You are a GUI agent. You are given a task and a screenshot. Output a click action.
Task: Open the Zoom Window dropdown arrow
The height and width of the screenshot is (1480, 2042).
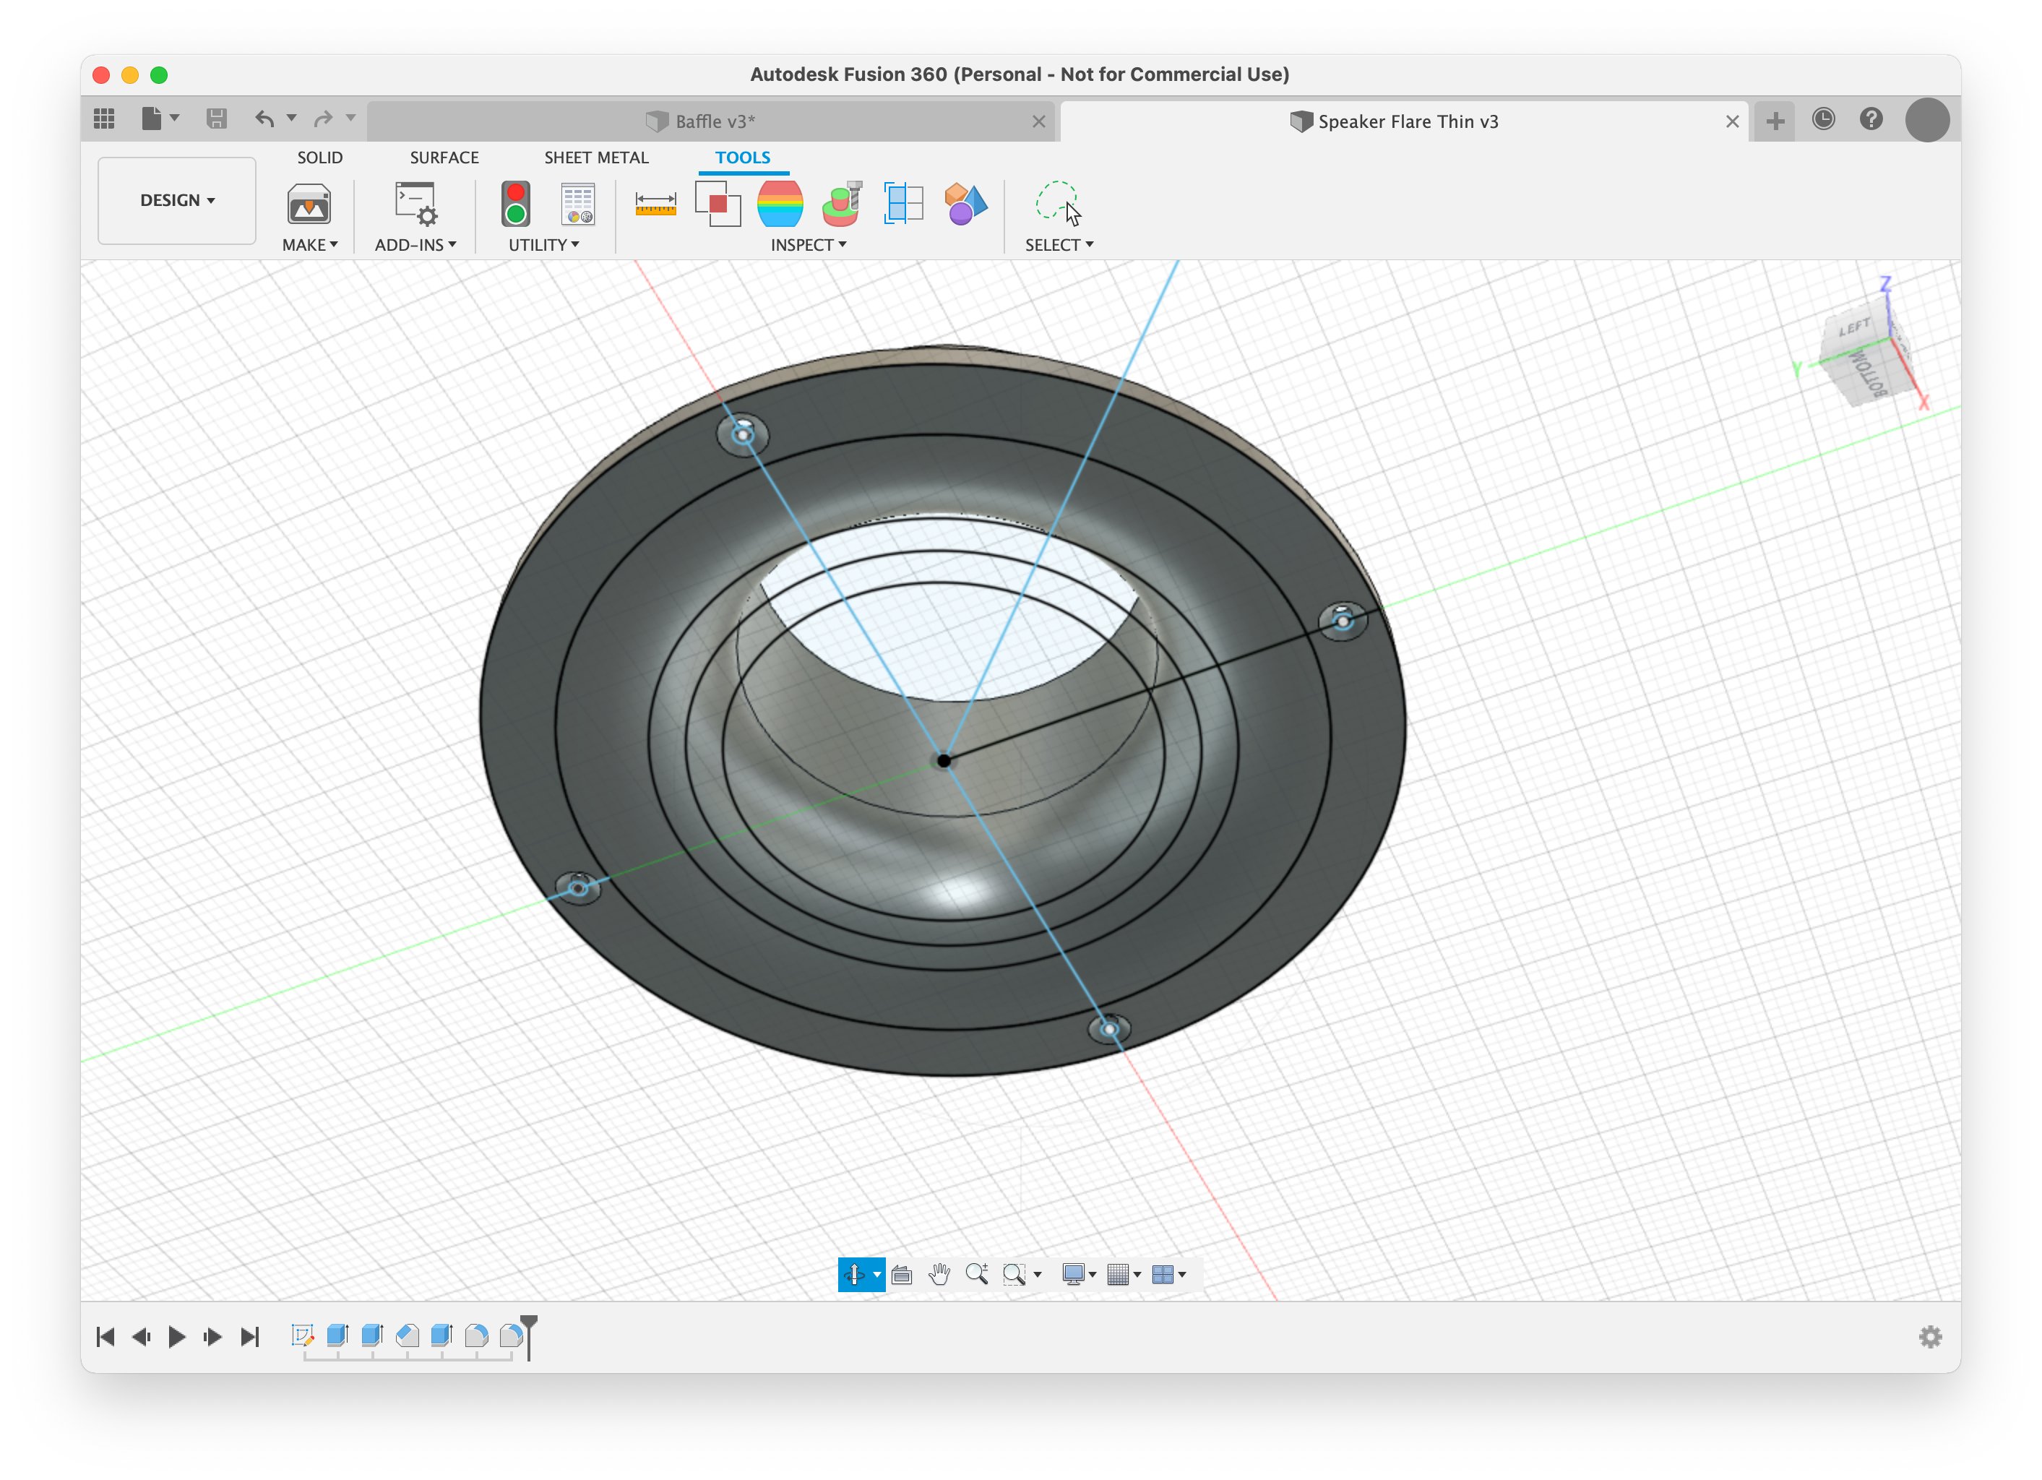(x=1037, y=1274)
